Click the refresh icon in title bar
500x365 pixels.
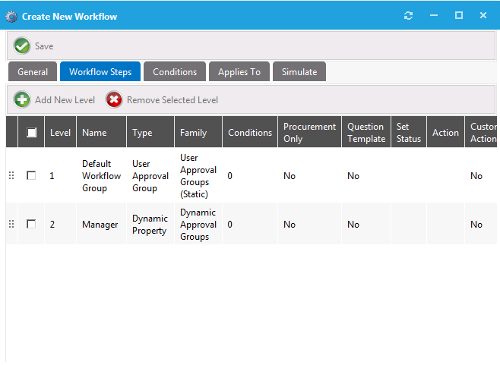click(409, 16)
